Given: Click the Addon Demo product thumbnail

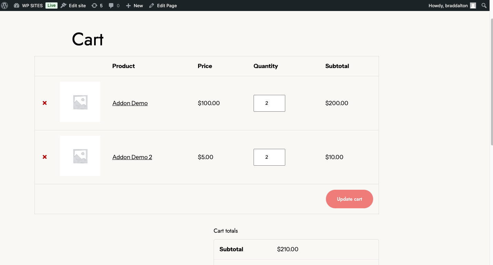Looking at the screenshot, I should 80,102.
